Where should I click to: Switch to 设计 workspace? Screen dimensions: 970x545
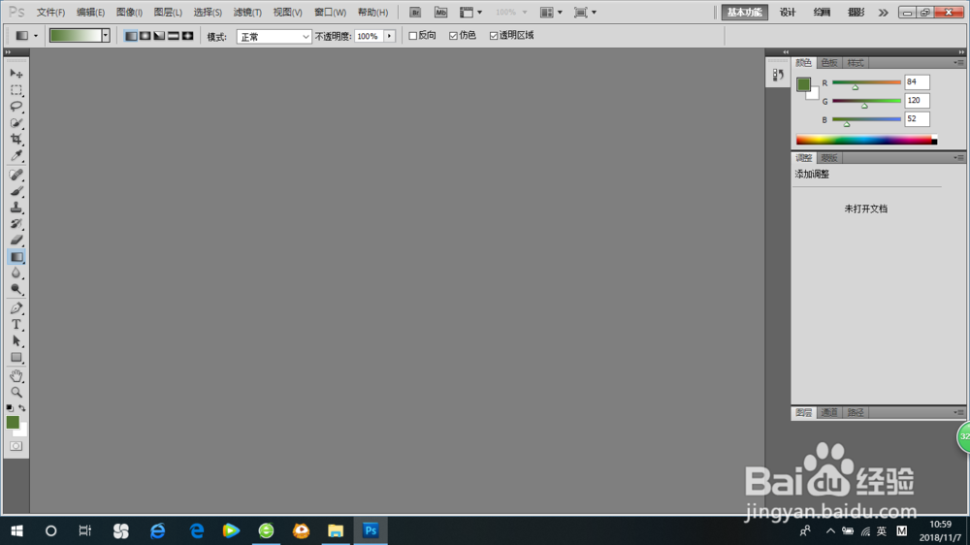tap(788, 13)
